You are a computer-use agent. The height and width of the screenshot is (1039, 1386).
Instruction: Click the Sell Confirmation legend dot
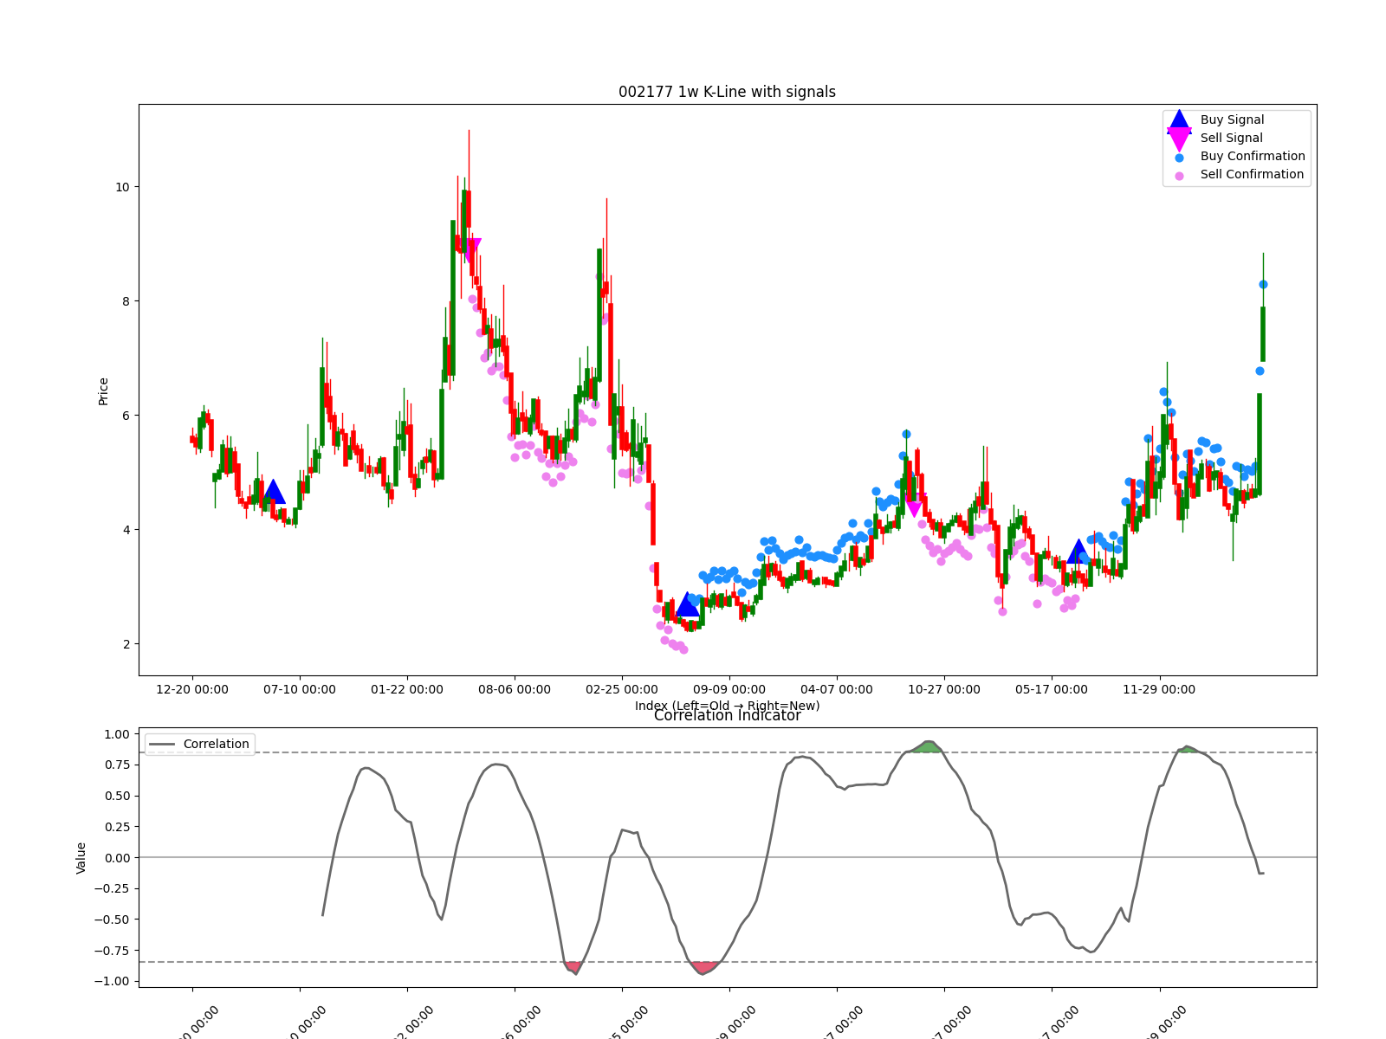[x=1179, y=176]
